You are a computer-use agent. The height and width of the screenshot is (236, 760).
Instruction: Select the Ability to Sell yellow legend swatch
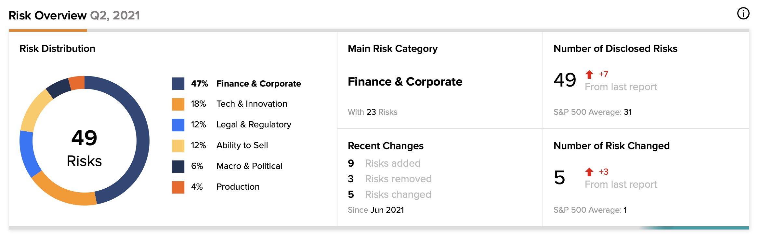coord(178,146)
